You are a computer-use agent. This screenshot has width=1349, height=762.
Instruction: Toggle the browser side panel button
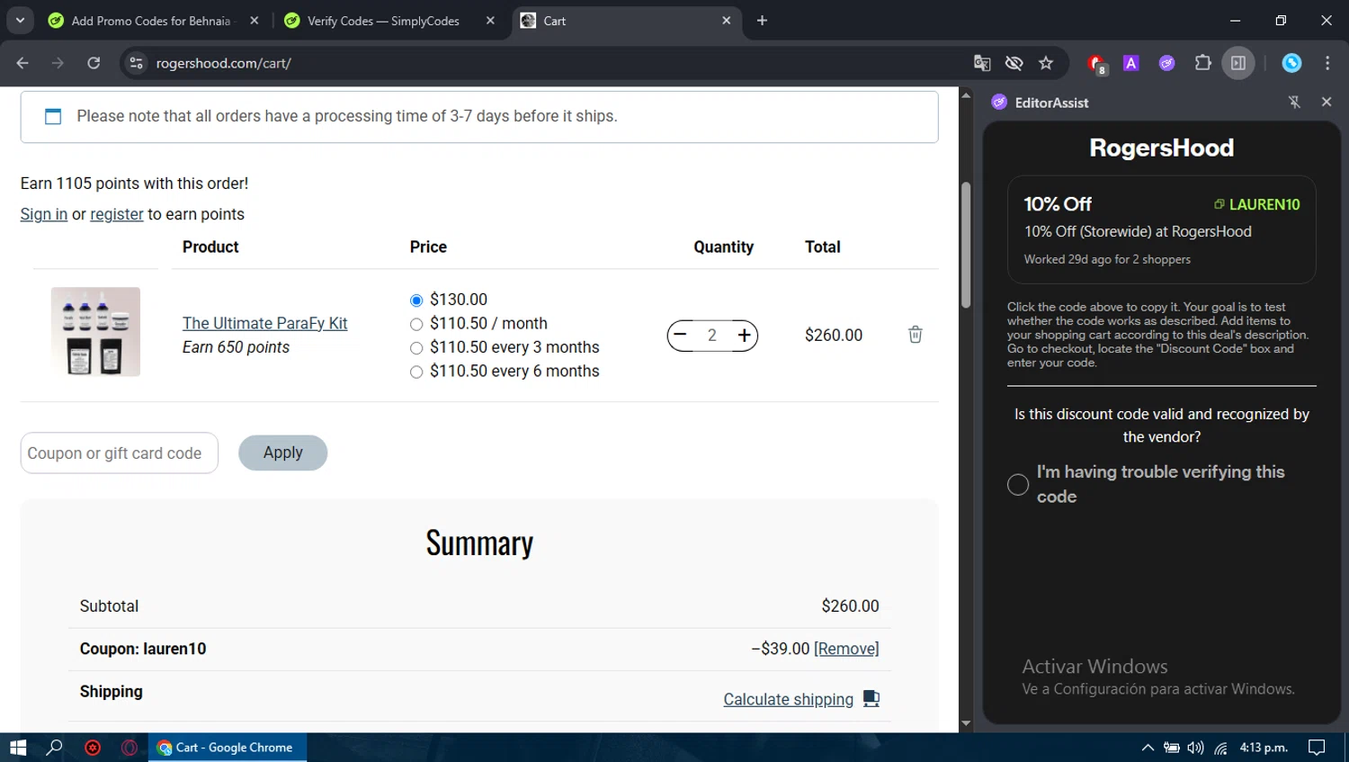[1238, 63]
